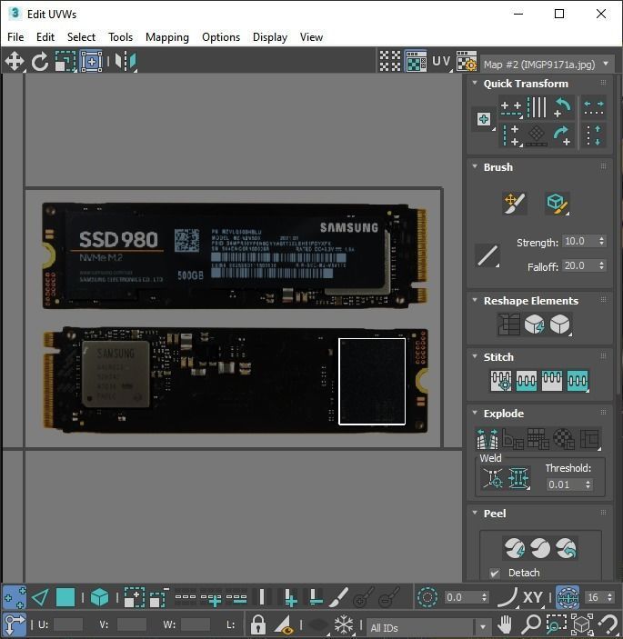This screenshot has height=639, width=623.
Task: Click Target Weld icon
Action: 493,477
